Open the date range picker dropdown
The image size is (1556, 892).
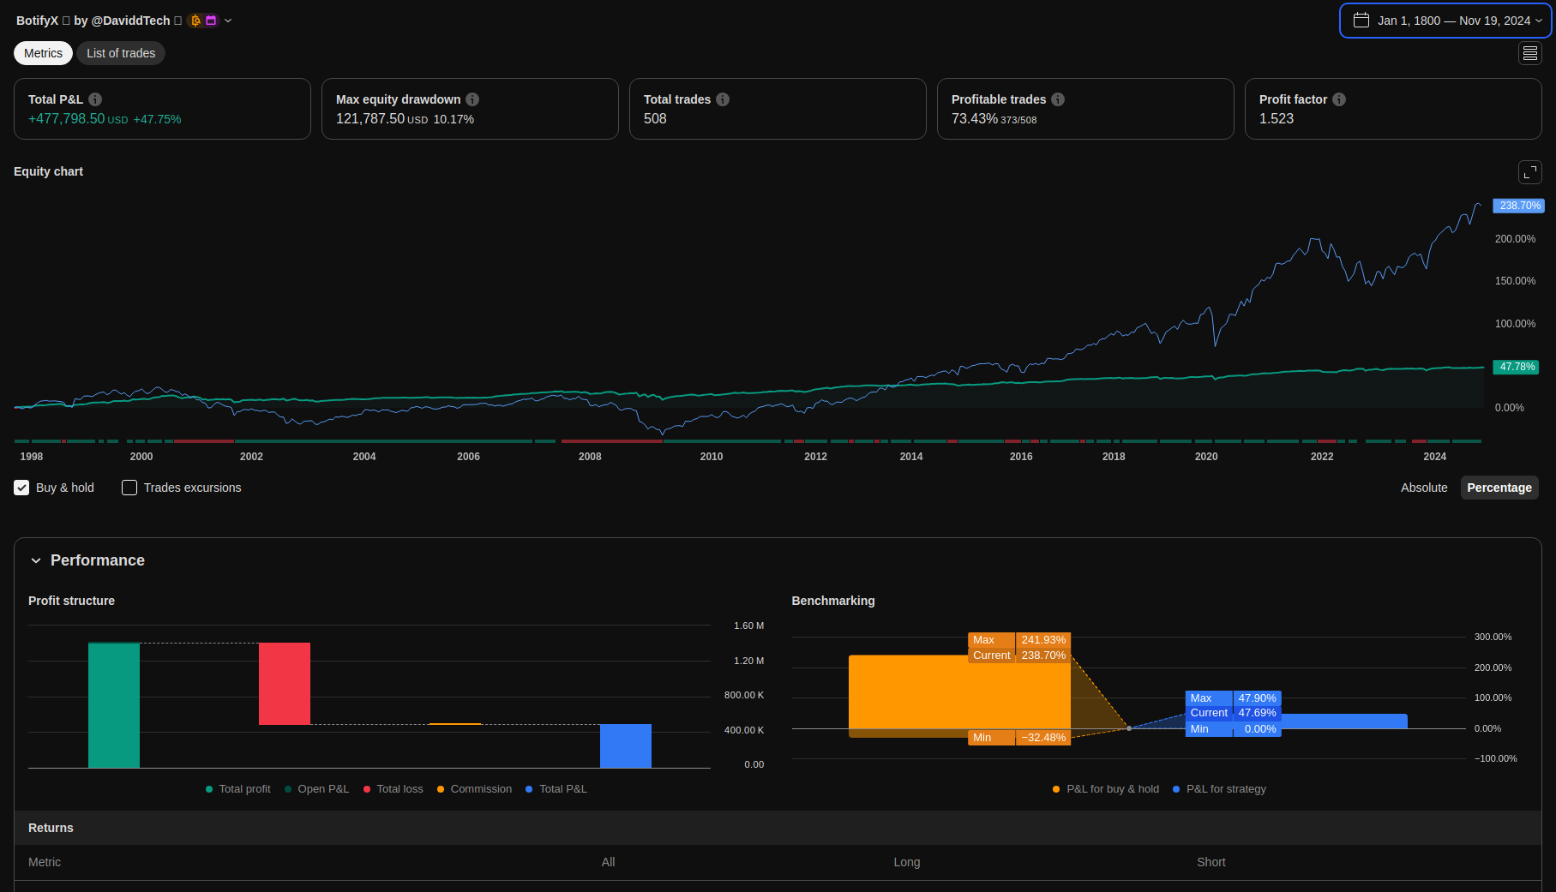click(1445, 21)
